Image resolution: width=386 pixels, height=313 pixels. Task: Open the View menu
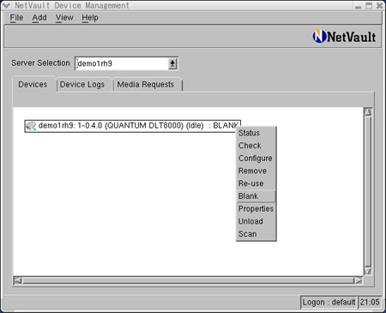[64, 18]
